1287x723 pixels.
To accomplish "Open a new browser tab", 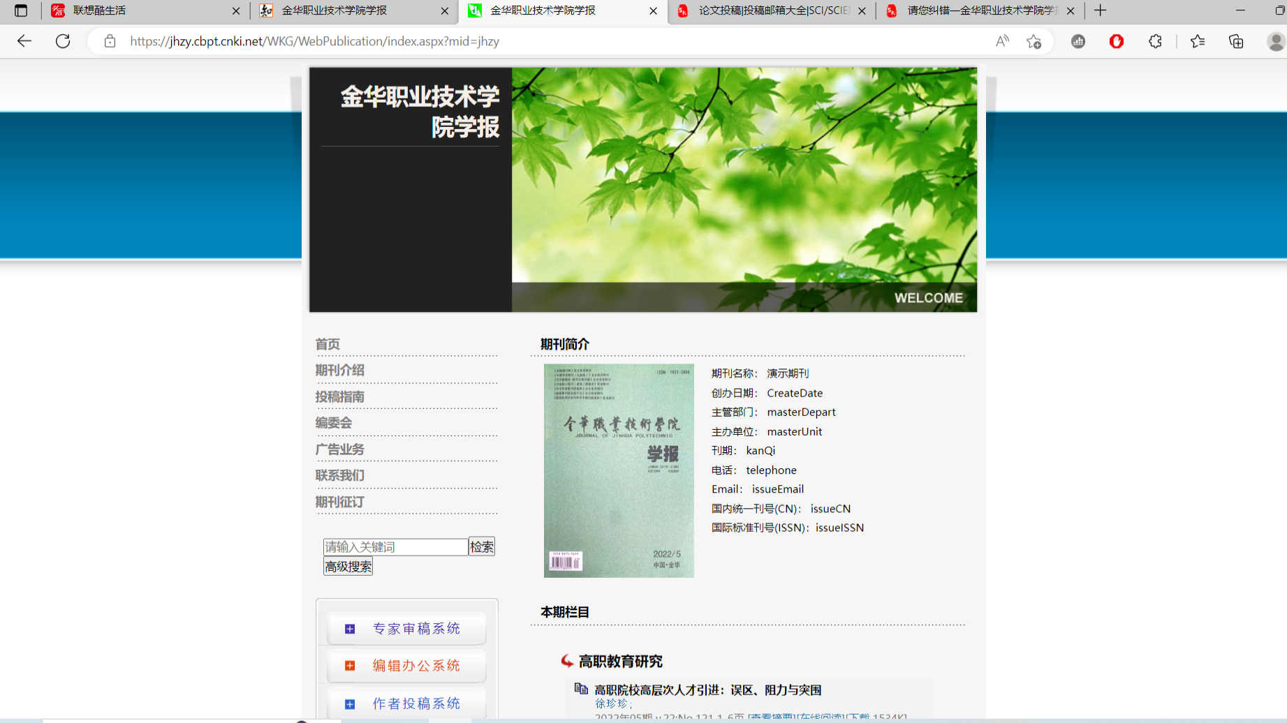I will coord(1101,10).
